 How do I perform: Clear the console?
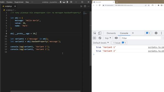tap(100, 38)
